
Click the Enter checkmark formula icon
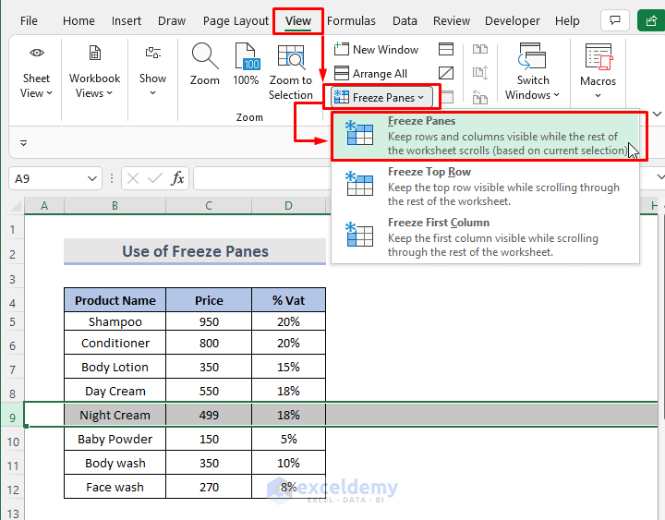(x=155, y=178)
